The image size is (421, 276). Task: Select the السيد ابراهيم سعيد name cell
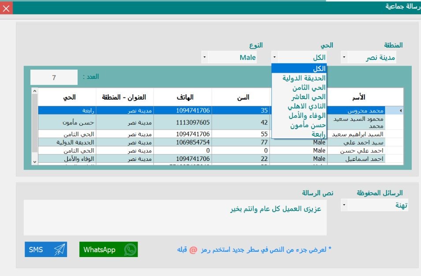pyautogui.click(x=357, y=134)
